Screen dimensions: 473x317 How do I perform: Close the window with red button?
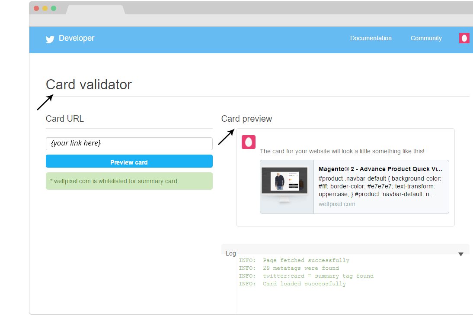(x=36, y=8)
